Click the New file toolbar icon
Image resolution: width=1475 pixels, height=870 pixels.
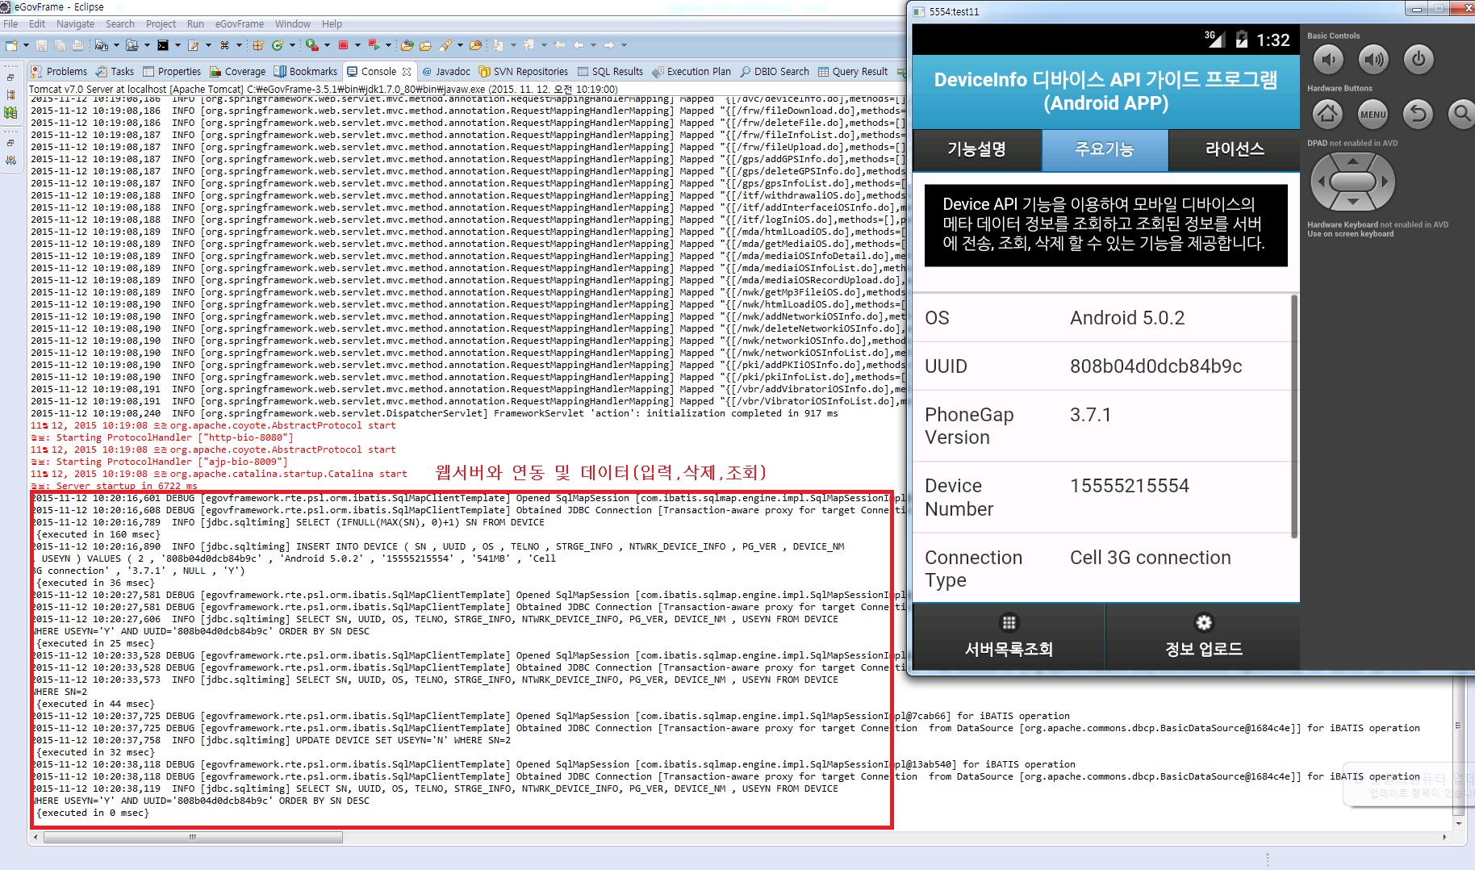pos(11,45)
